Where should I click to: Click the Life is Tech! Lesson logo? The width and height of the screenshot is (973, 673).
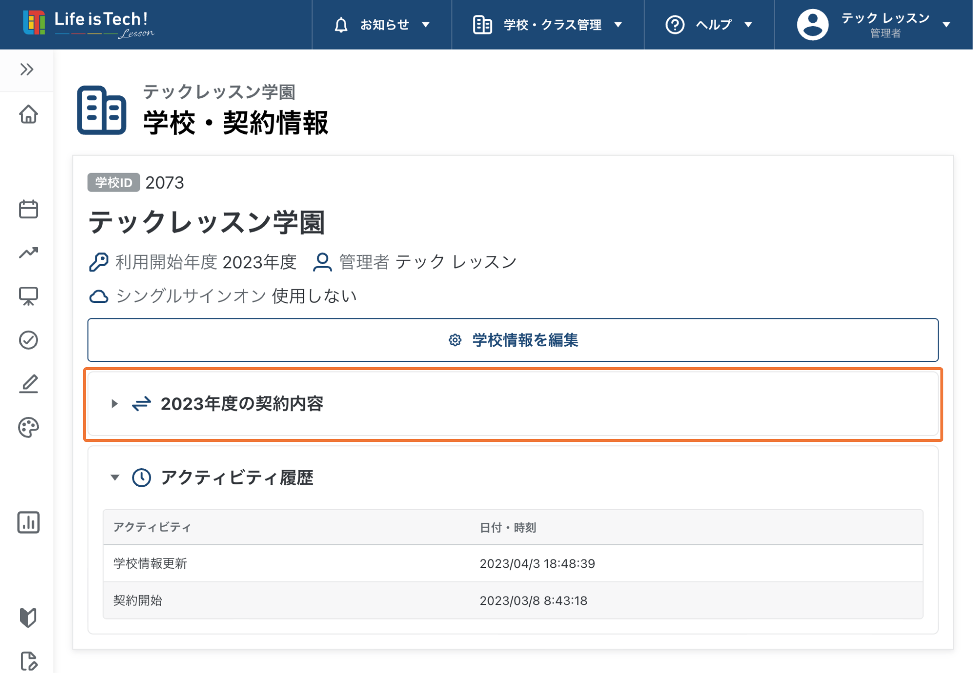click(x=89, y=23)
